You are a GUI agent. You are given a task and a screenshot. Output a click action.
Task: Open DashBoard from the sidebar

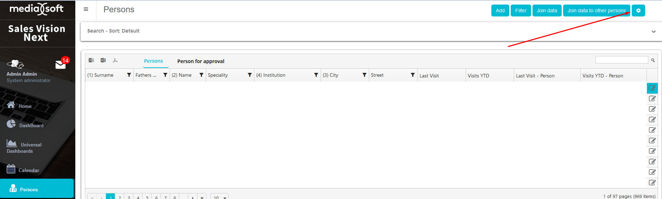(x=31, y=125)
